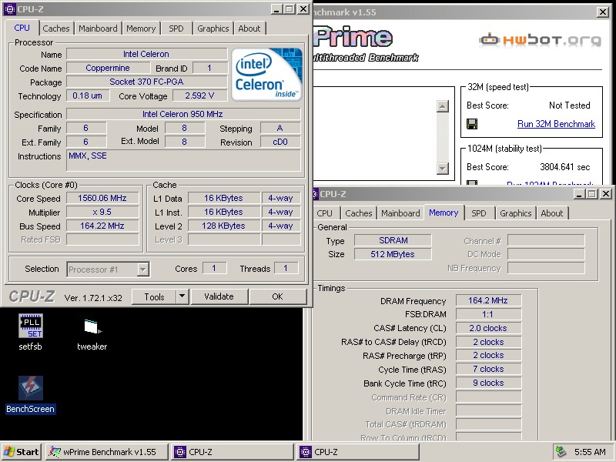This screenshot has width=616, height=462.
Task: Expand the Processor #1 selection dropdown
Action: (x=142, y=269)
